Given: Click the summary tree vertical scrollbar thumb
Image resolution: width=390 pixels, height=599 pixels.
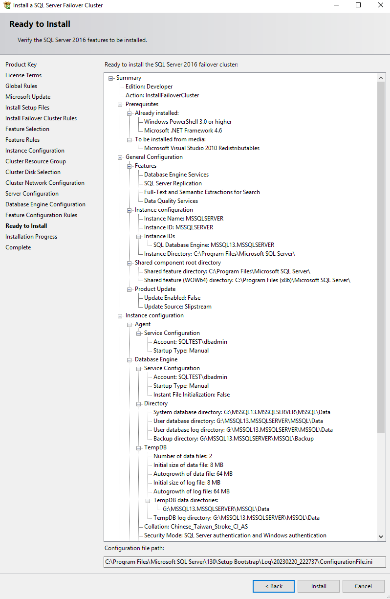Looking at the screenshot, I should [382, 257].
